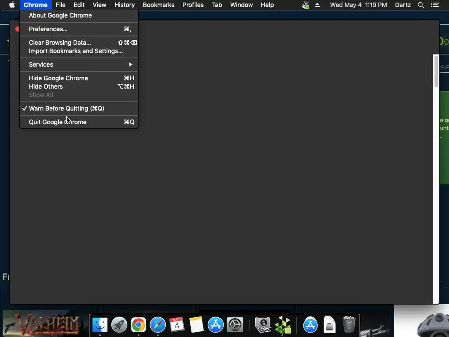Open Image Capture camera icon in dock

click(263, 325)
